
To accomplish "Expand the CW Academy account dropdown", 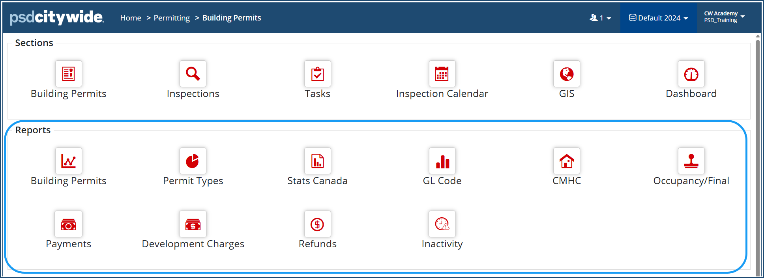I will pos(724,17).
